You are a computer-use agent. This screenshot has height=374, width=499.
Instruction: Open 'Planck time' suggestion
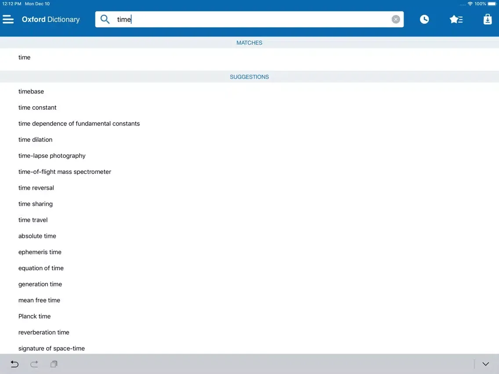(x=249, y=316)
